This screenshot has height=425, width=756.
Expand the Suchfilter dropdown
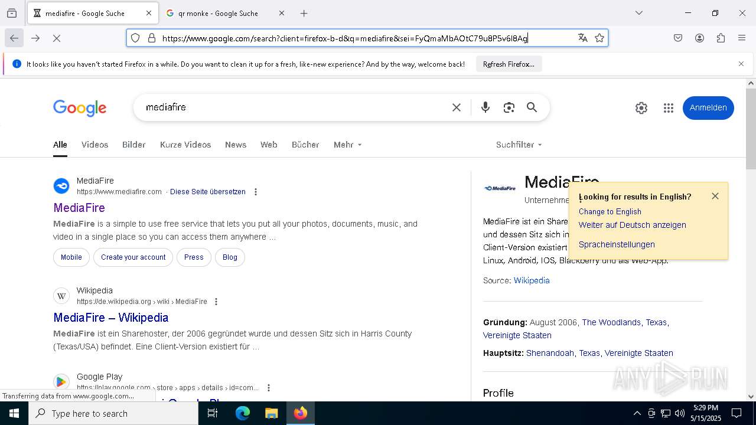tap(519, 145)
